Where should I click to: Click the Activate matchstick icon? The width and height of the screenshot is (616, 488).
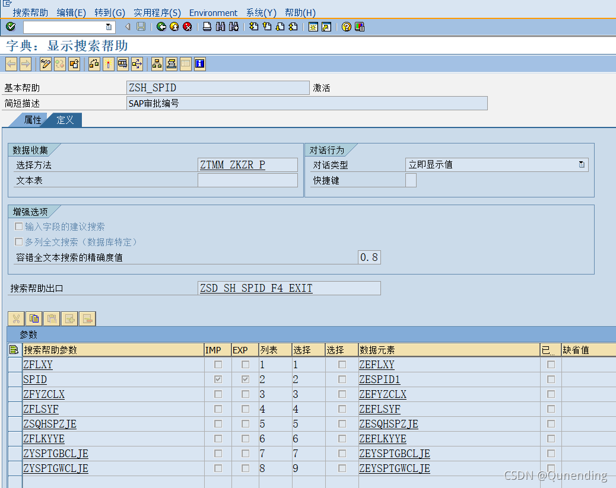[109, 63]
